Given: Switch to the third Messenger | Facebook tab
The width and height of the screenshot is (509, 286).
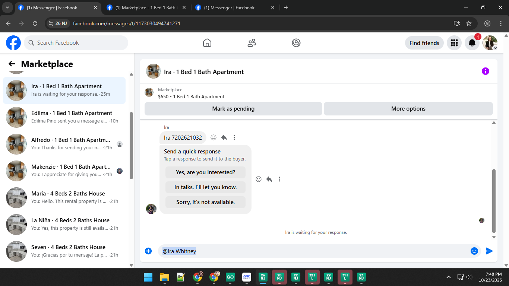Looking at the screenshot, I should [x=235, y=7].
